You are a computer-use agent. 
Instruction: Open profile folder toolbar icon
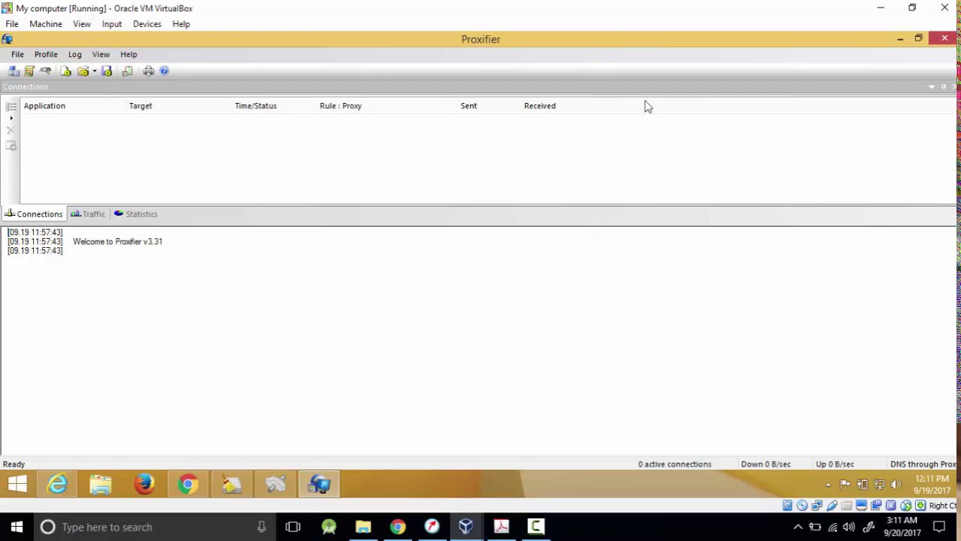pos(83,71)
